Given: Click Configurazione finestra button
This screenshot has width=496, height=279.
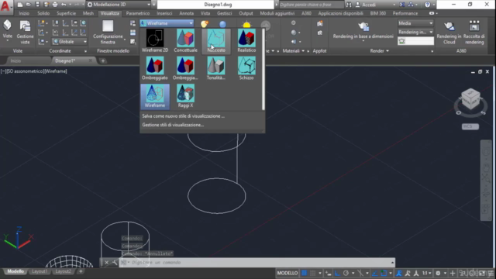Looking at the screenshot, I should coord(108,33).
